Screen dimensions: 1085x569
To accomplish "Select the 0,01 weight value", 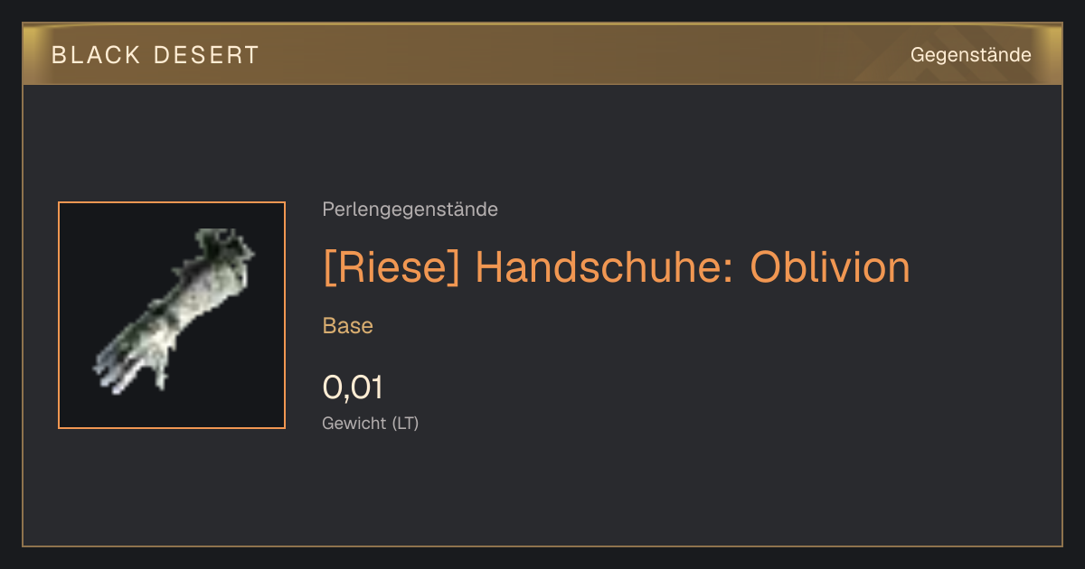I will click(353, 387).
